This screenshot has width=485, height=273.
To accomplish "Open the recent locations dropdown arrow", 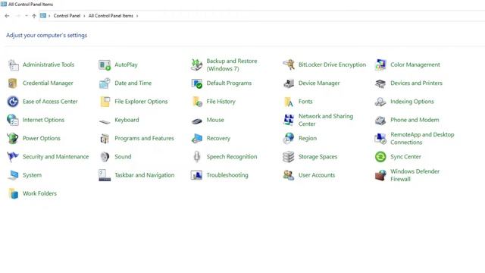I will point(27,16).
